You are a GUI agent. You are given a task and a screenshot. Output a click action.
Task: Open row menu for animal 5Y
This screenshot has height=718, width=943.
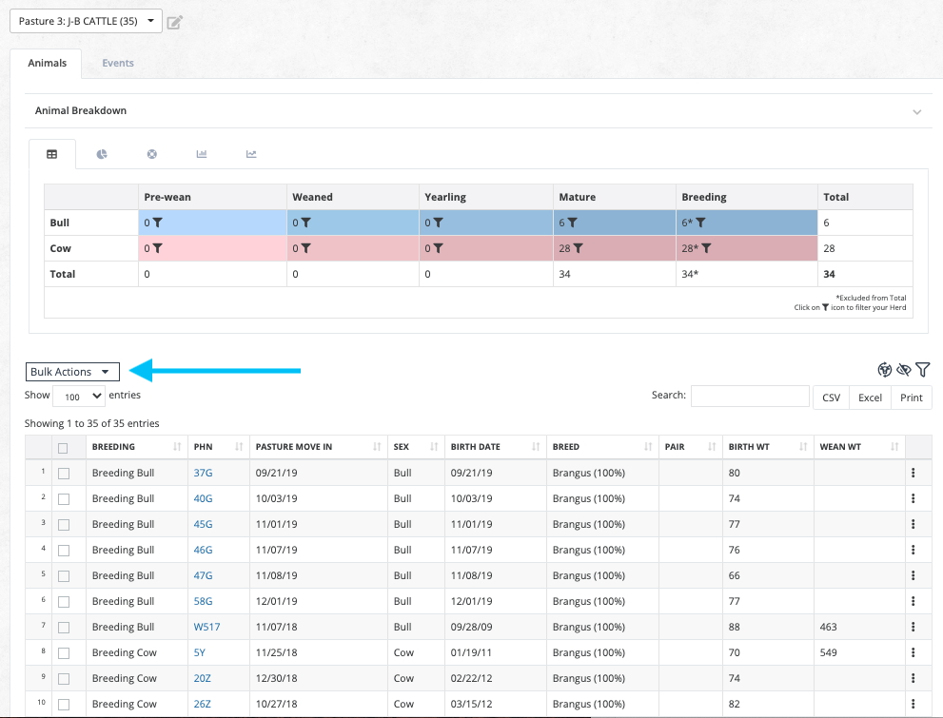pyautogui.click(x=913, y=652)
